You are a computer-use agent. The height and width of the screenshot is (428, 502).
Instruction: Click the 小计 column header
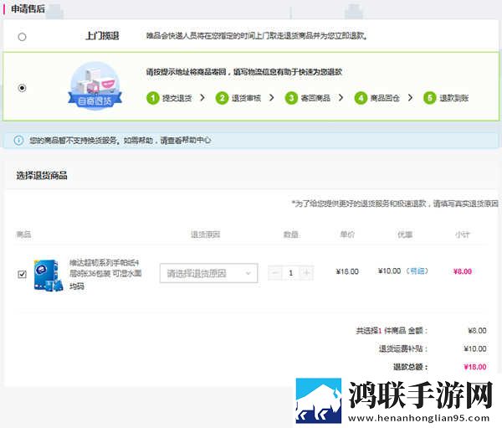pyautogui.click(x=463, y=235)
